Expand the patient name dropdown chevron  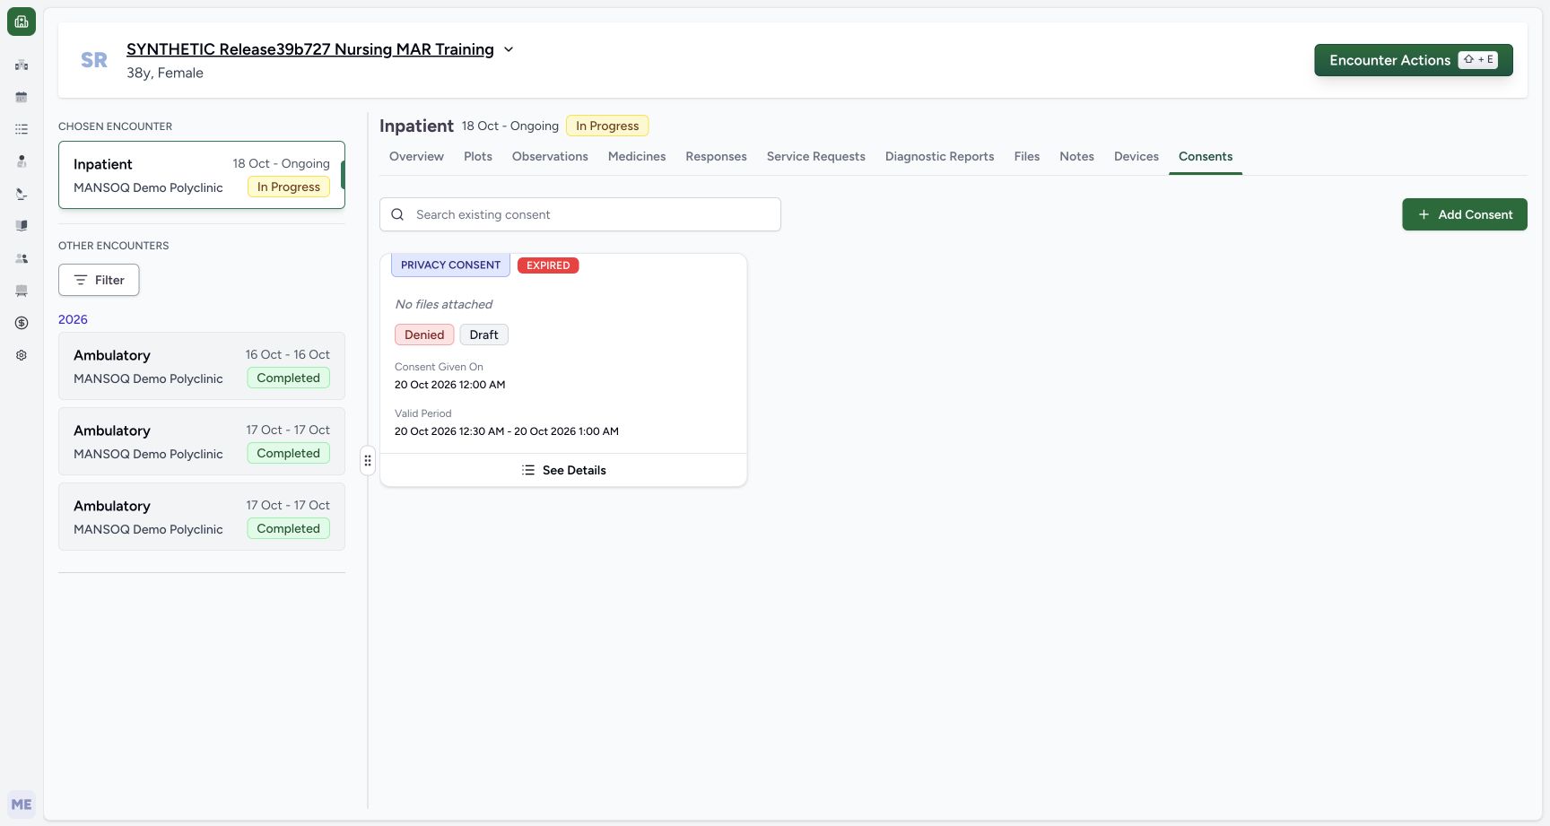[509, 49]
